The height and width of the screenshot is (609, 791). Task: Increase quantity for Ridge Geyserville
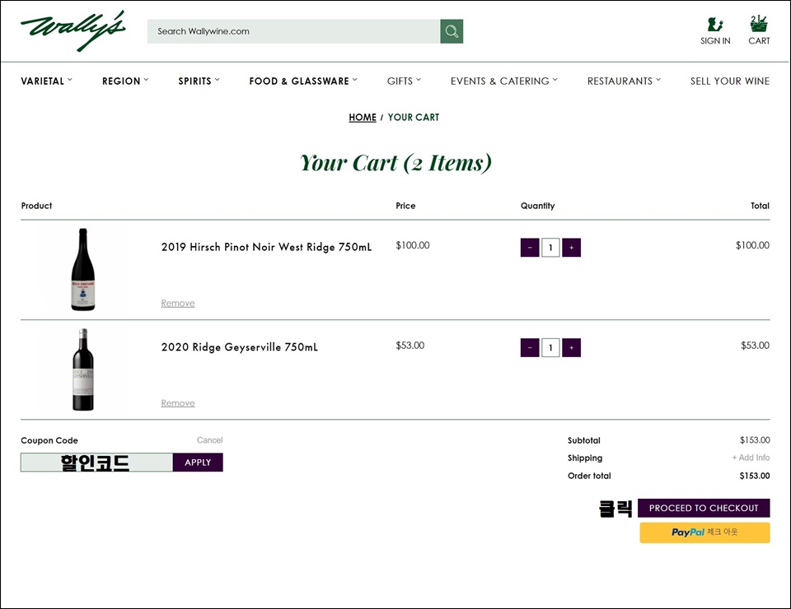pyautogui.click(x=571, y=347)
